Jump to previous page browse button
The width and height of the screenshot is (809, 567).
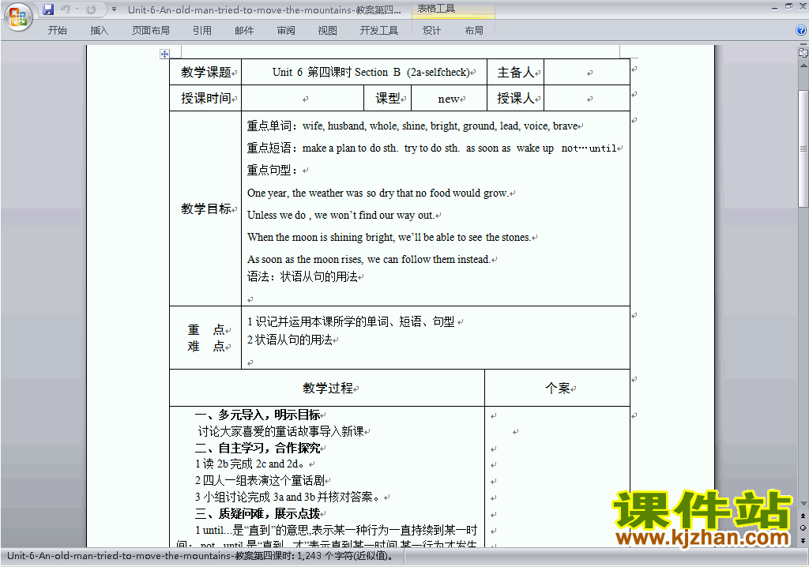[x=803, y=516]
